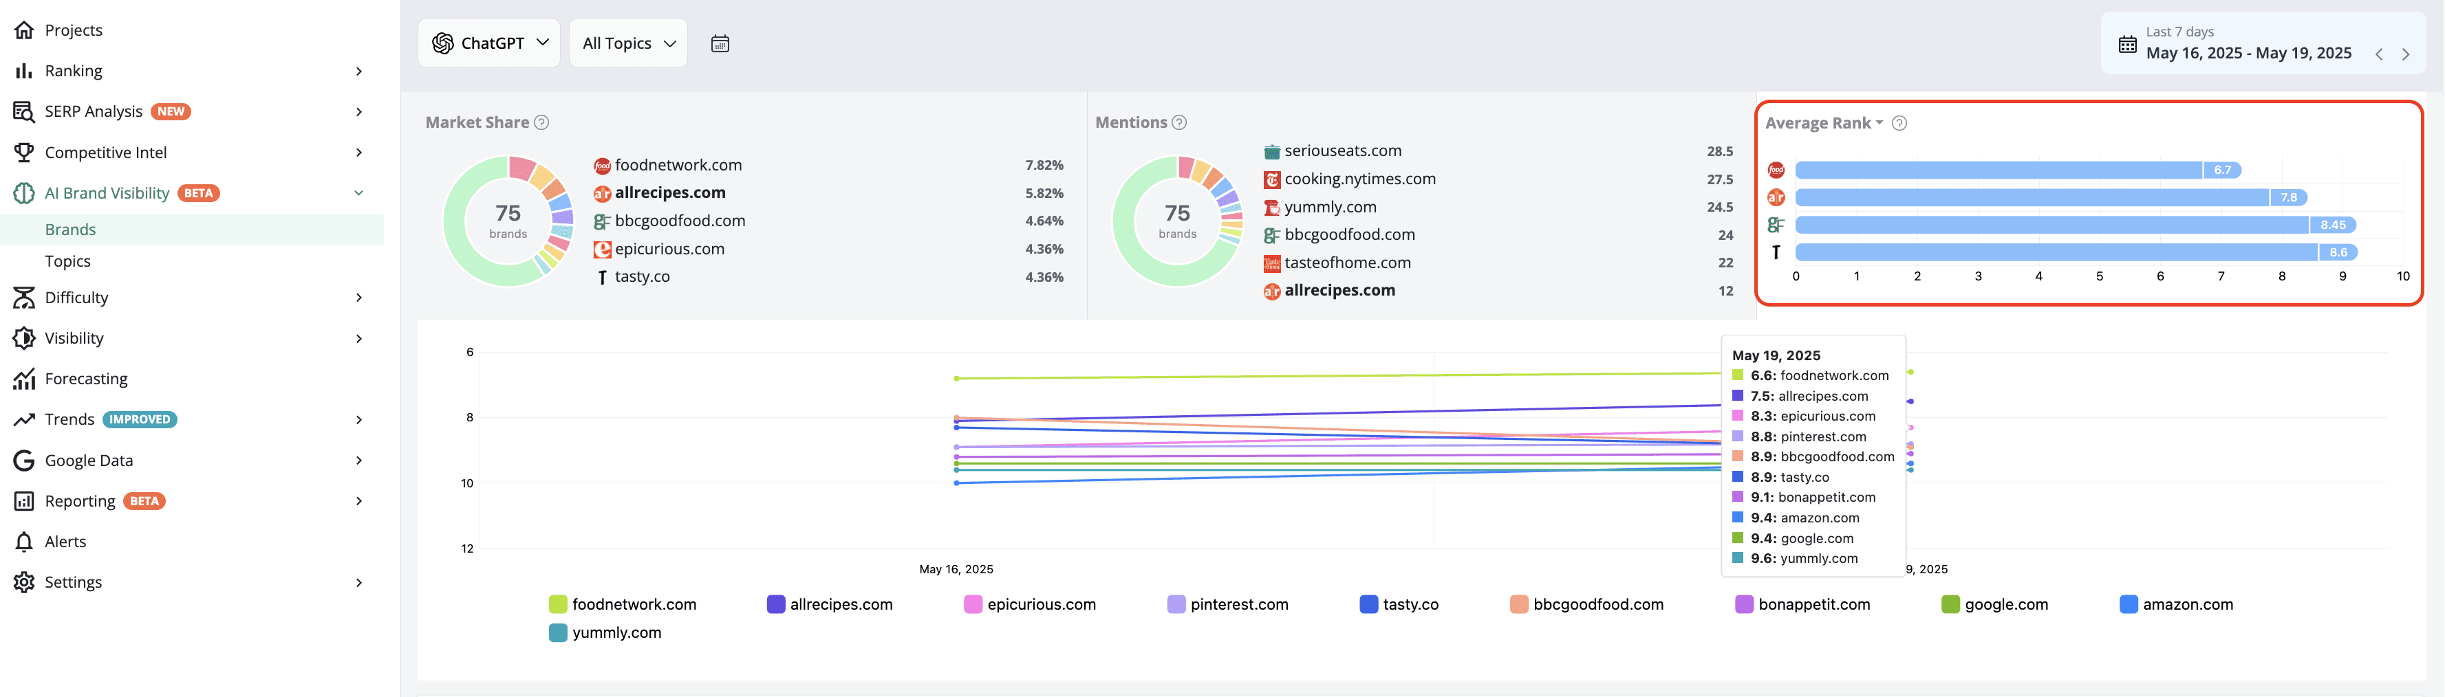This screenshot has height=697, width=2445.
Task: Toggle google.com series in chart legend
Action: 1995,605
